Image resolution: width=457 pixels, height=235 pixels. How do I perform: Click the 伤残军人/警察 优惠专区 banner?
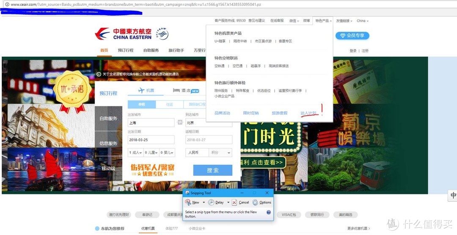click(153, 170)
